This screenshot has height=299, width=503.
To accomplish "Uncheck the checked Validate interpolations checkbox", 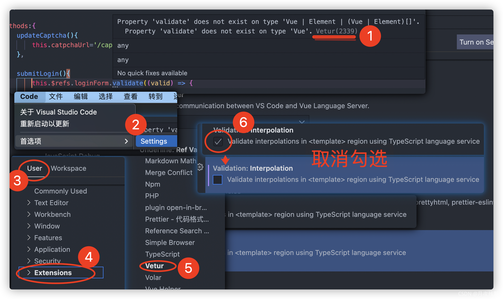I will point(218,142).
